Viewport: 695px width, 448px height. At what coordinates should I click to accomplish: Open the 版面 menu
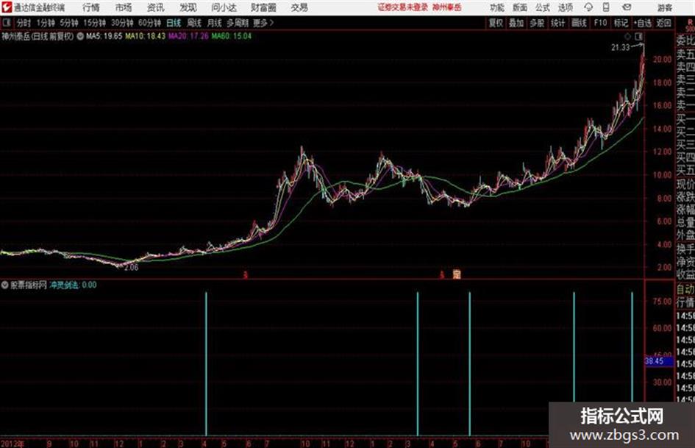point(520,7)
